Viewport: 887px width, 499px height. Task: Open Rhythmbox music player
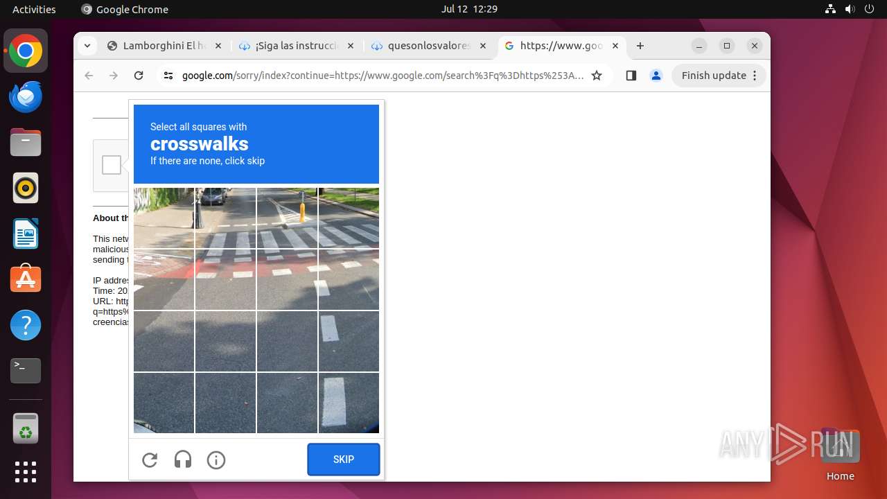26,188
